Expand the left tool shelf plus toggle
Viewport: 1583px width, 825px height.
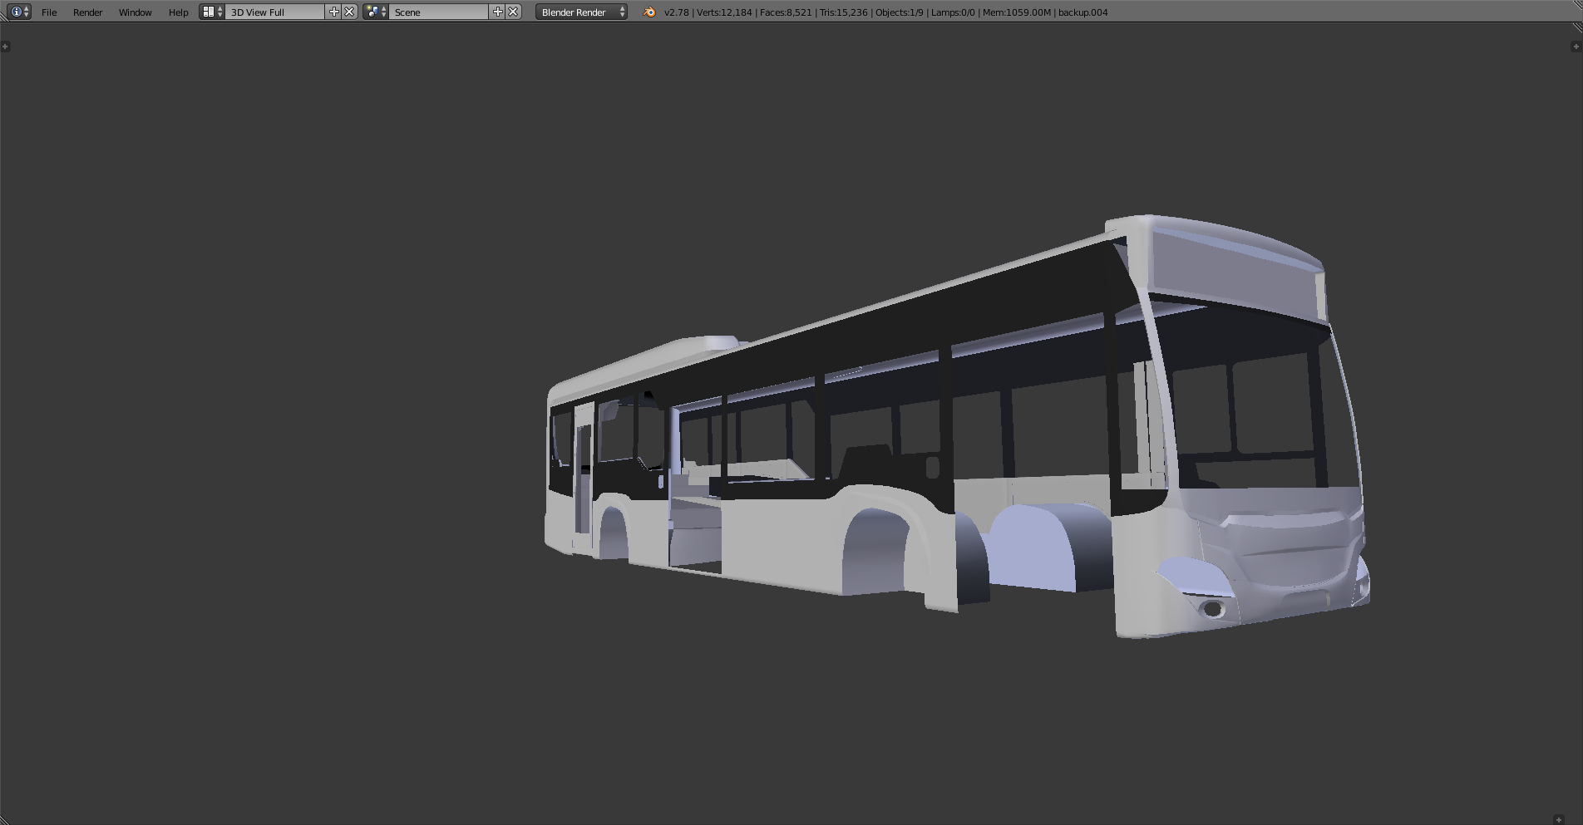coord(6,47)
